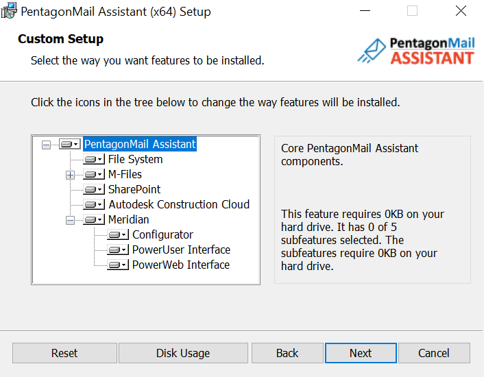Collapse the Meridian tree node

click(x=71, y=220)
